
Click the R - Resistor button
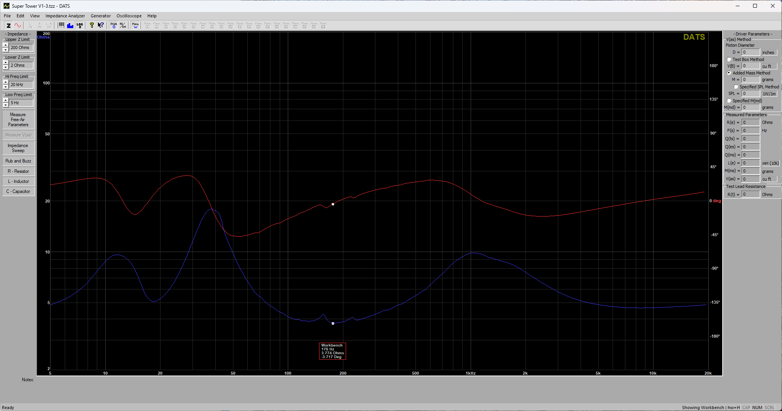(x=18, y=171)
